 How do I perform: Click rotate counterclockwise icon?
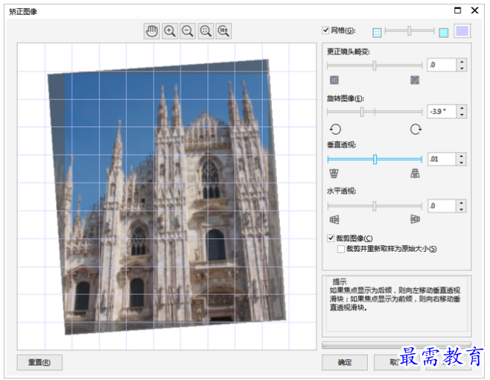(335, 129)
